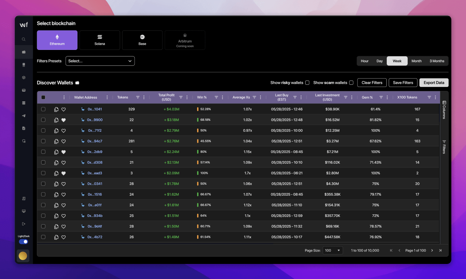Click the +$3.18M total profit value

pyautogui.click(x=171, y=120)
